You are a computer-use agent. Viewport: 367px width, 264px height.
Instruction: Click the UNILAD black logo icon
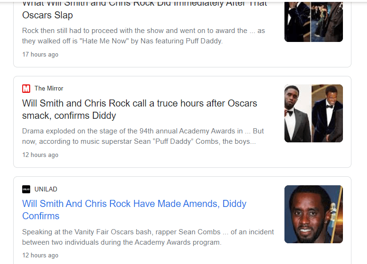point(26,190)
